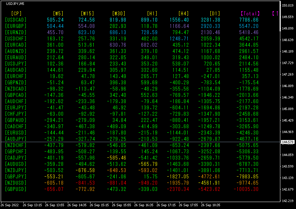296x209 pixels.
Task: Click the GBPCHF H1 value 145.24
Action: click(x=149, y=152)
